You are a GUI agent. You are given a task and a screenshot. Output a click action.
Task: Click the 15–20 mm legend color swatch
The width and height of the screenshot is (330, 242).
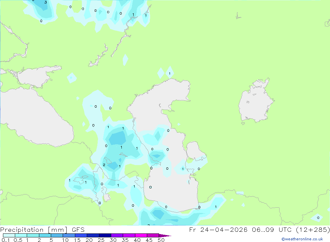[81, 235]
